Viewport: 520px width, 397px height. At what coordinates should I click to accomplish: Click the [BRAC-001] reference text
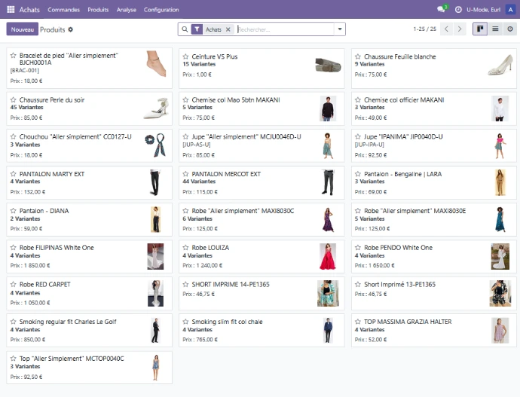(25, 70)
